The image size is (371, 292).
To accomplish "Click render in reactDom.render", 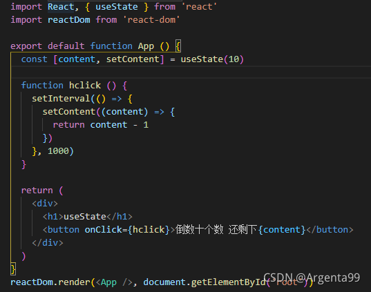I will [x=74, y=282].
